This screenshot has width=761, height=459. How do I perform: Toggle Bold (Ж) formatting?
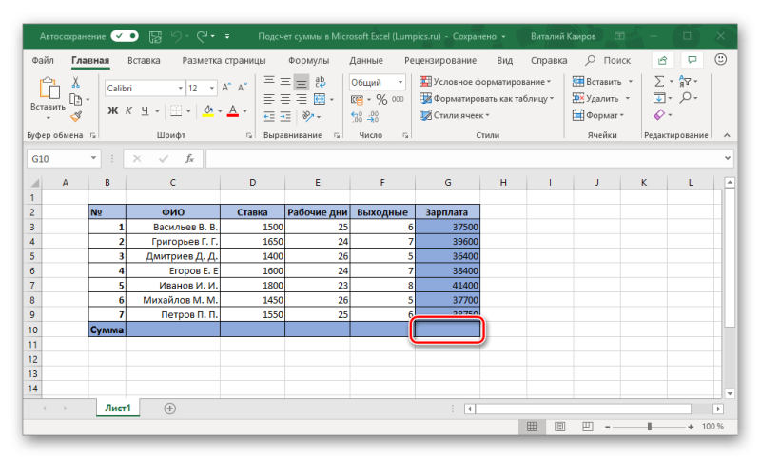pos(112,110)
